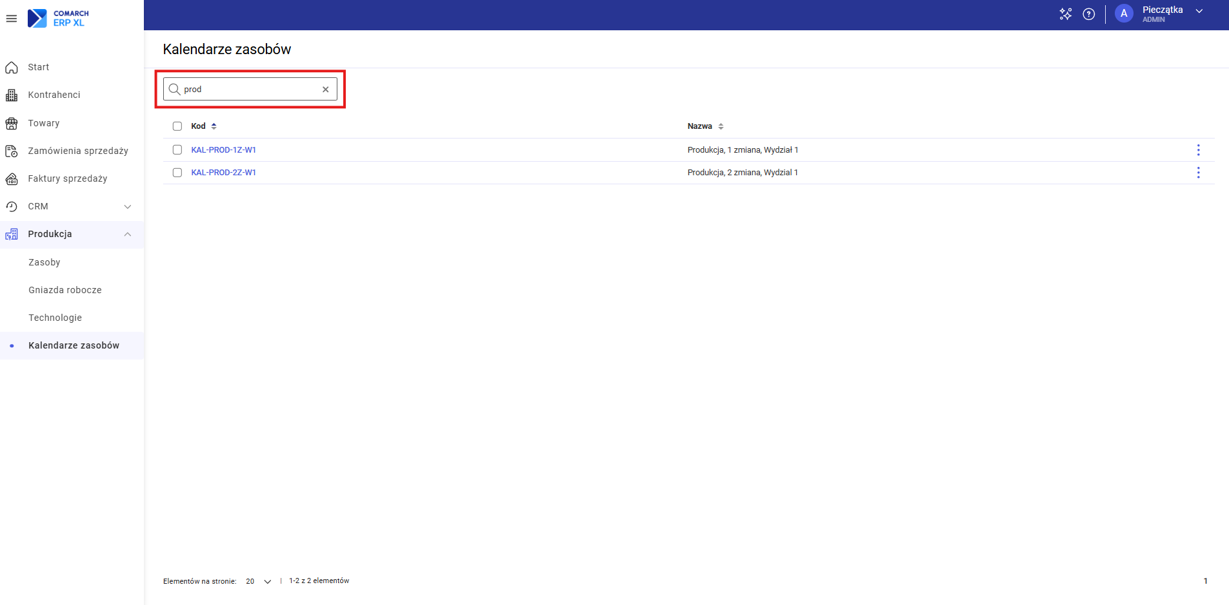Click text Produkcja, 1 zmiana, Wydział 1

point(743,150)
